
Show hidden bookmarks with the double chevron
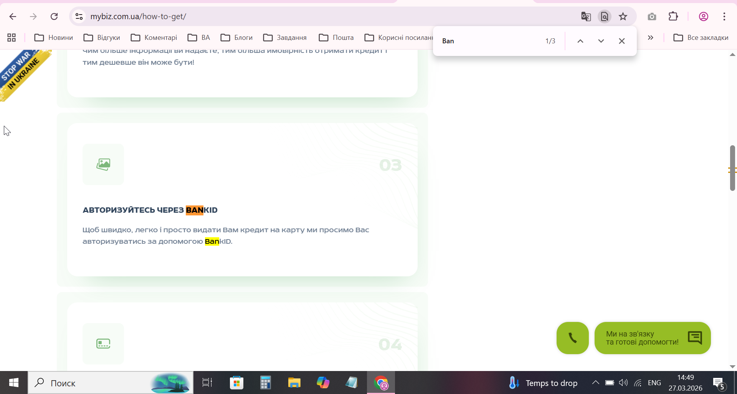point(650,38)
